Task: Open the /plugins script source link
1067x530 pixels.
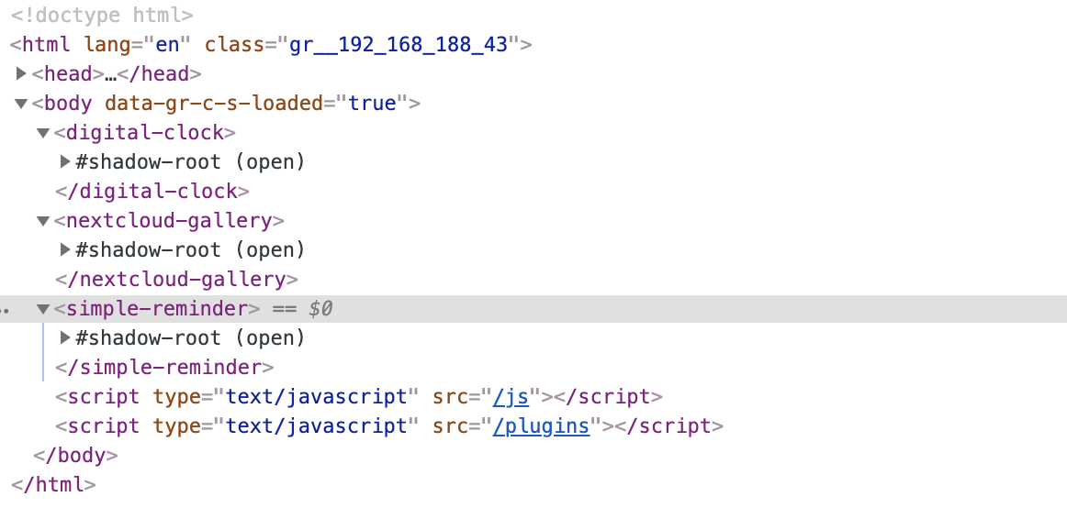Action: 541,426
